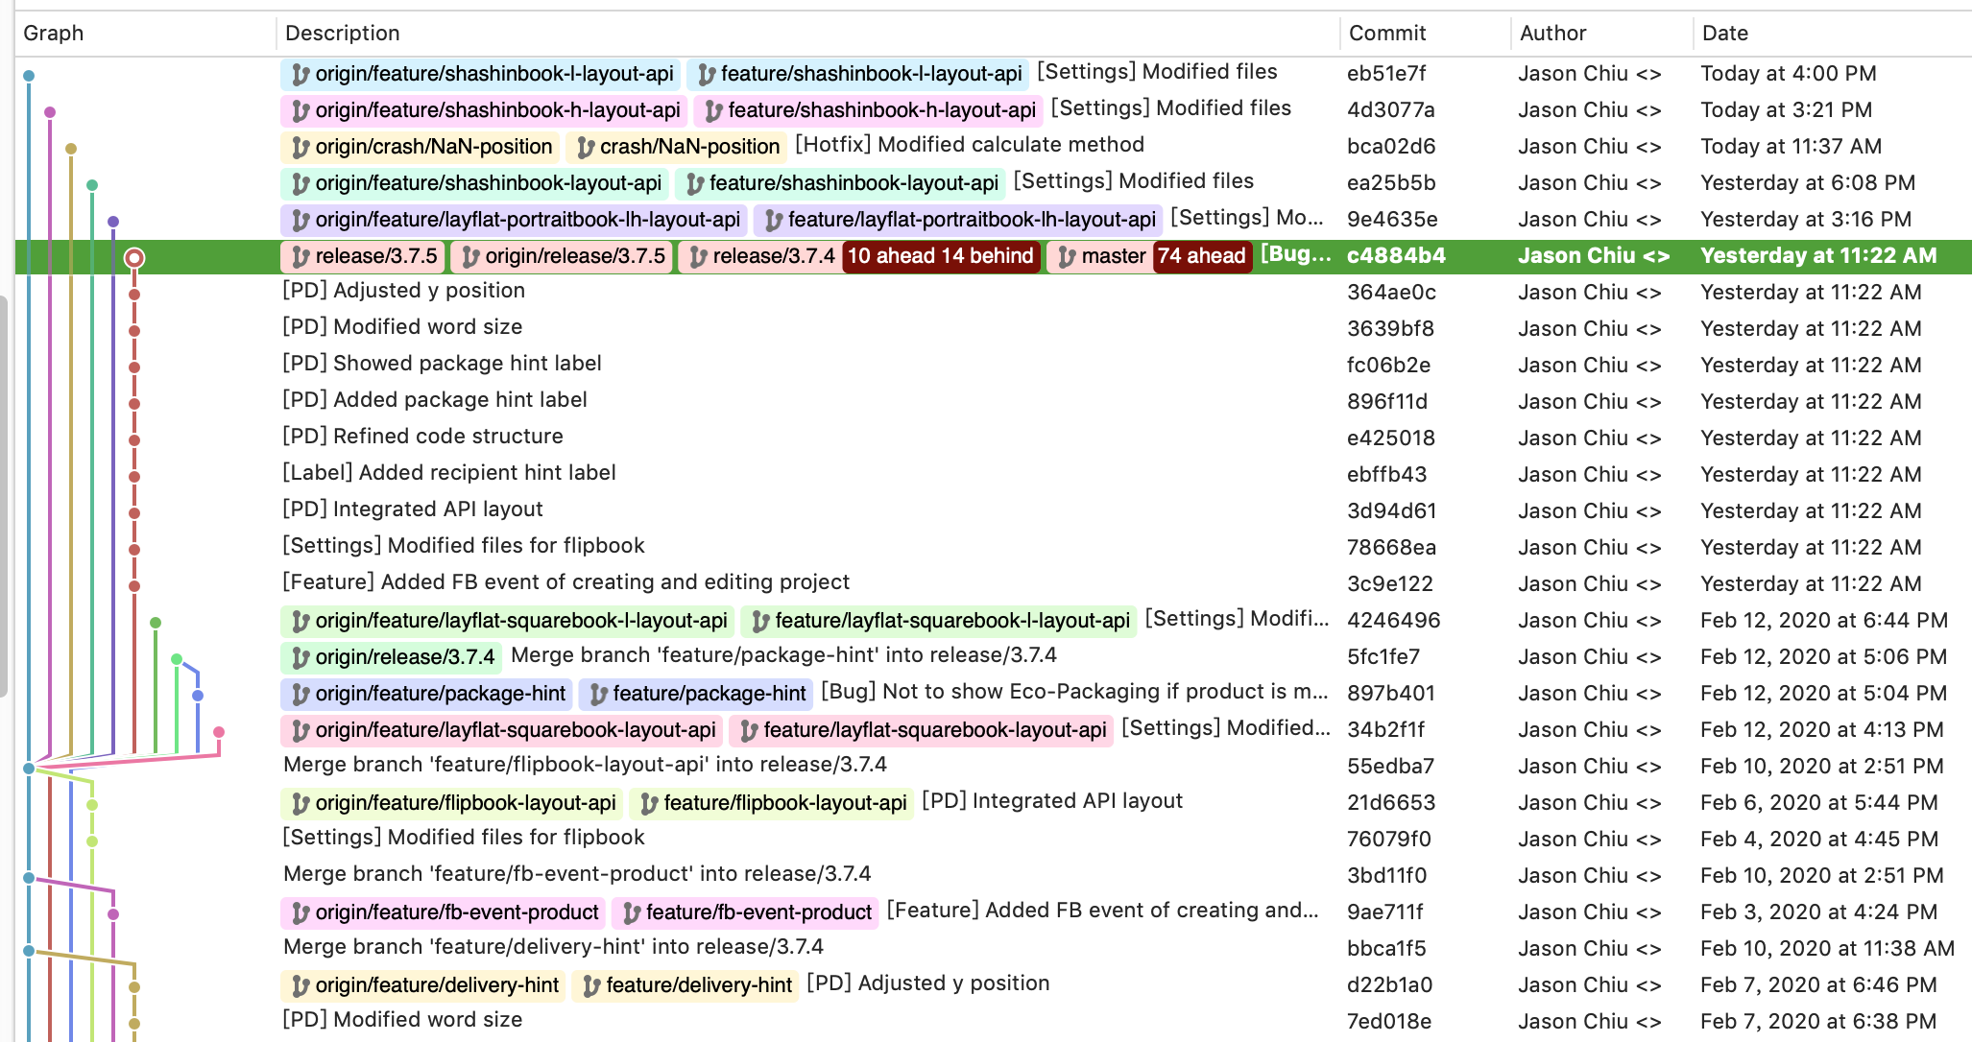
Task: Click branch icon on master tag
Action: click(1066, 257)
